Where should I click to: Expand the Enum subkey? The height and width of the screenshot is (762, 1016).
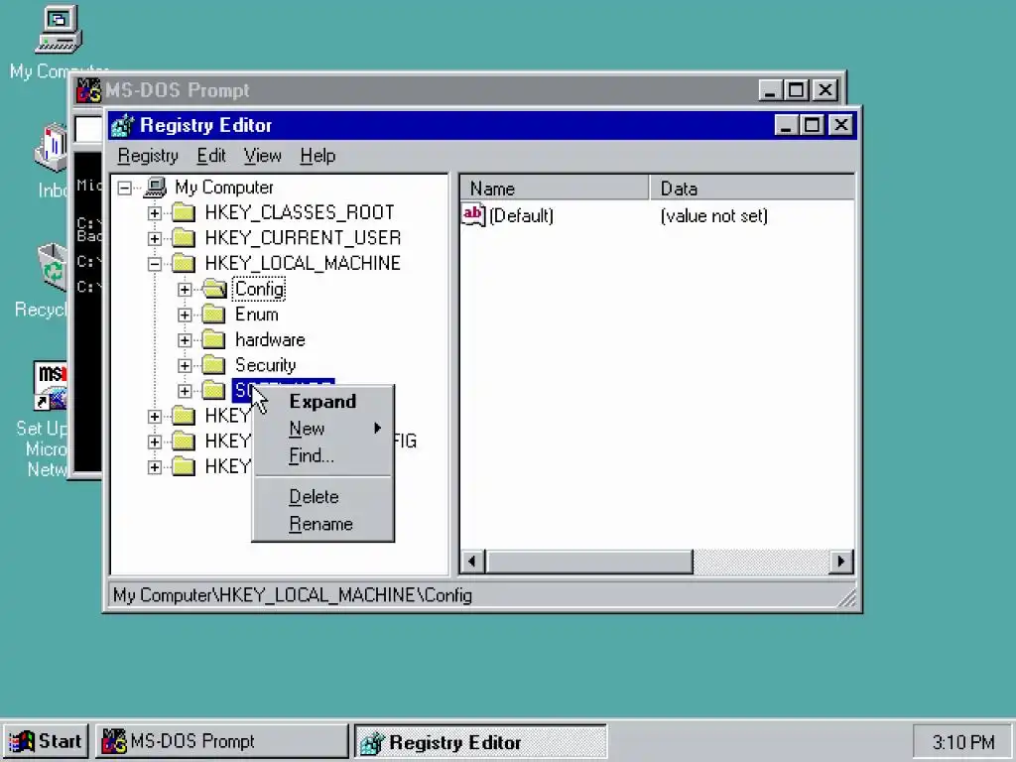coord(185,315)
